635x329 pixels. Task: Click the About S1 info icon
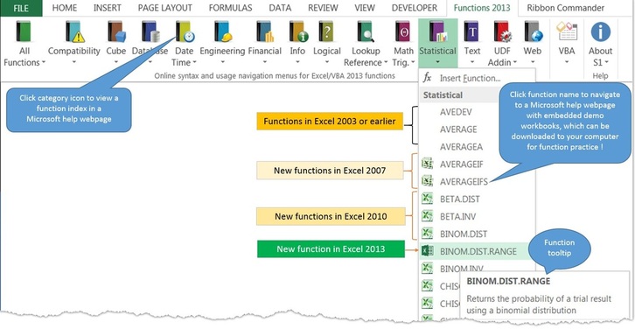click(x=600, y=31)
